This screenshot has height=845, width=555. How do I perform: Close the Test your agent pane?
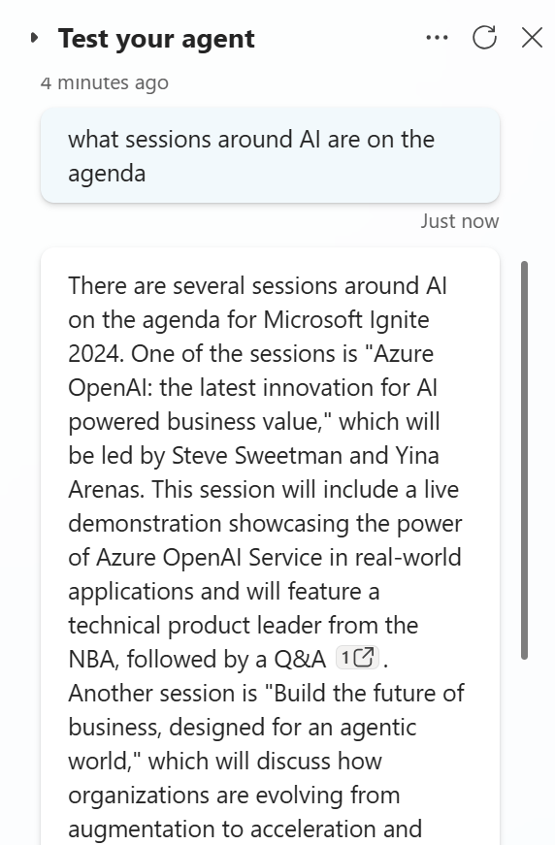tap(532, 38)
